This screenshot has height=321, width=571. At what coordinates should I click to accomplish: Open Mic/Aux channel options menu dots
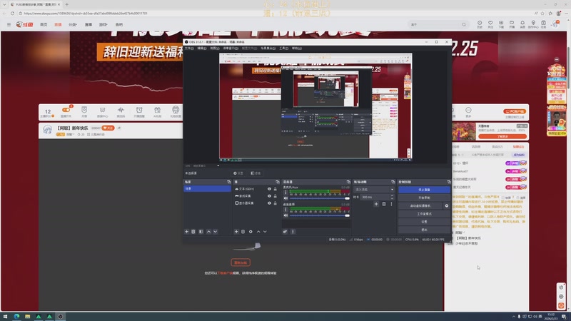[285, 192]
